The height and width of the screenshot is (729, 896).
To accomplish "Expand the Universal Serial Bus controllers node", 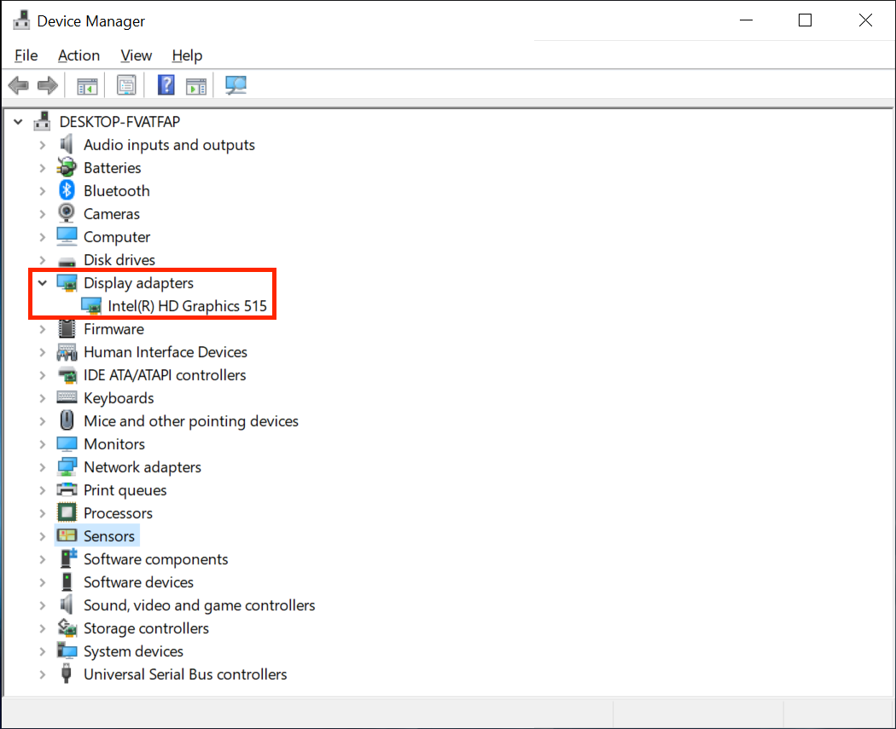I will point(42,674).
